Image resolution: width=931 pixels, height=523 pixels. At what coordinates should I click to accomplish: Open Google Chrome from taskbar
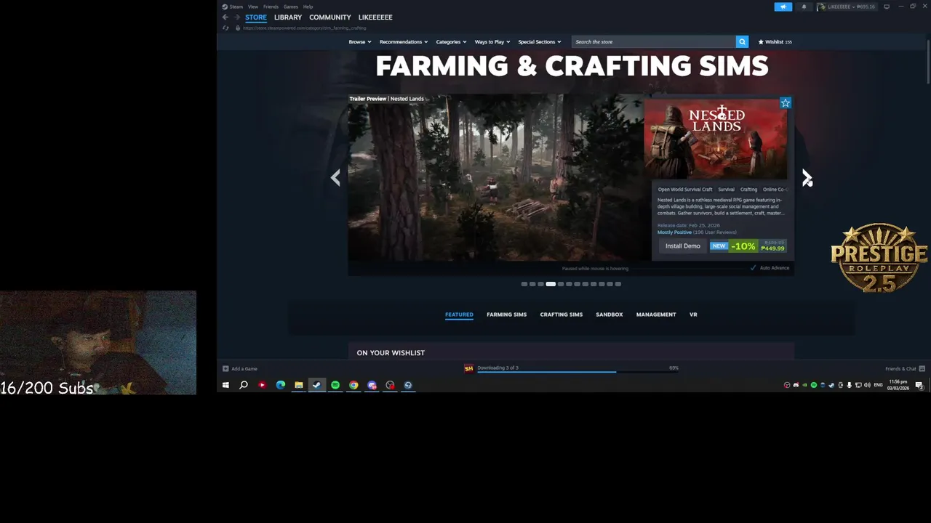353,385
